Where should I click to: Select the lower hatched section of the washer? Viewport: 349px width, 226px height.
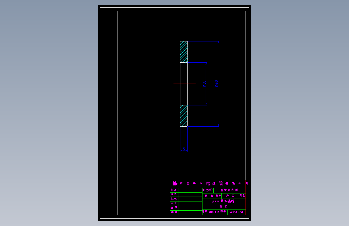[184, 116]
